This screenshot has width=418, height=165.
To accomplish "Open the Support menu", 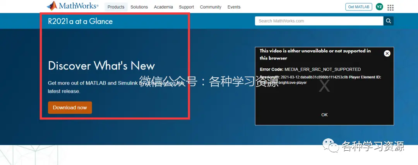I will click(186, 7).
